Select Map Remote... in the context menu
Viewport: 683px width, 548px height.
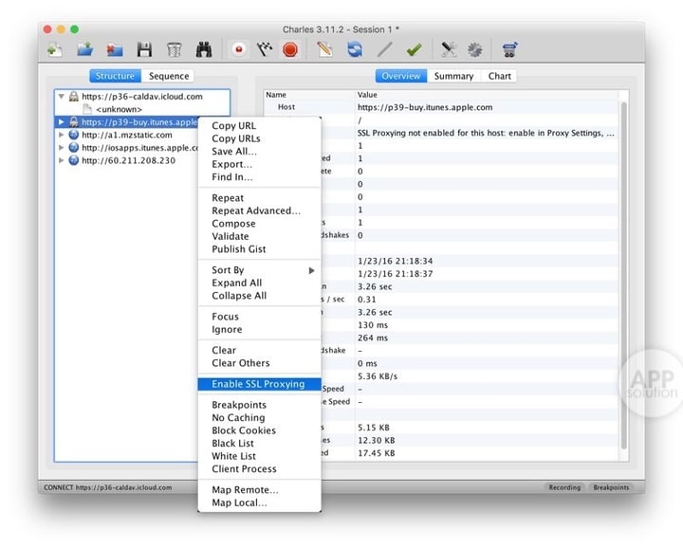[245, 489]
